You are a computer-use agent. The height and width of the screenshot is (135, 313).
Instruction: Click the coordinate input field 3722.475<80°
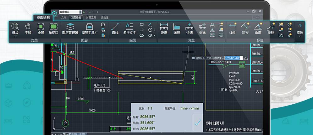click(x=233, y=58)
